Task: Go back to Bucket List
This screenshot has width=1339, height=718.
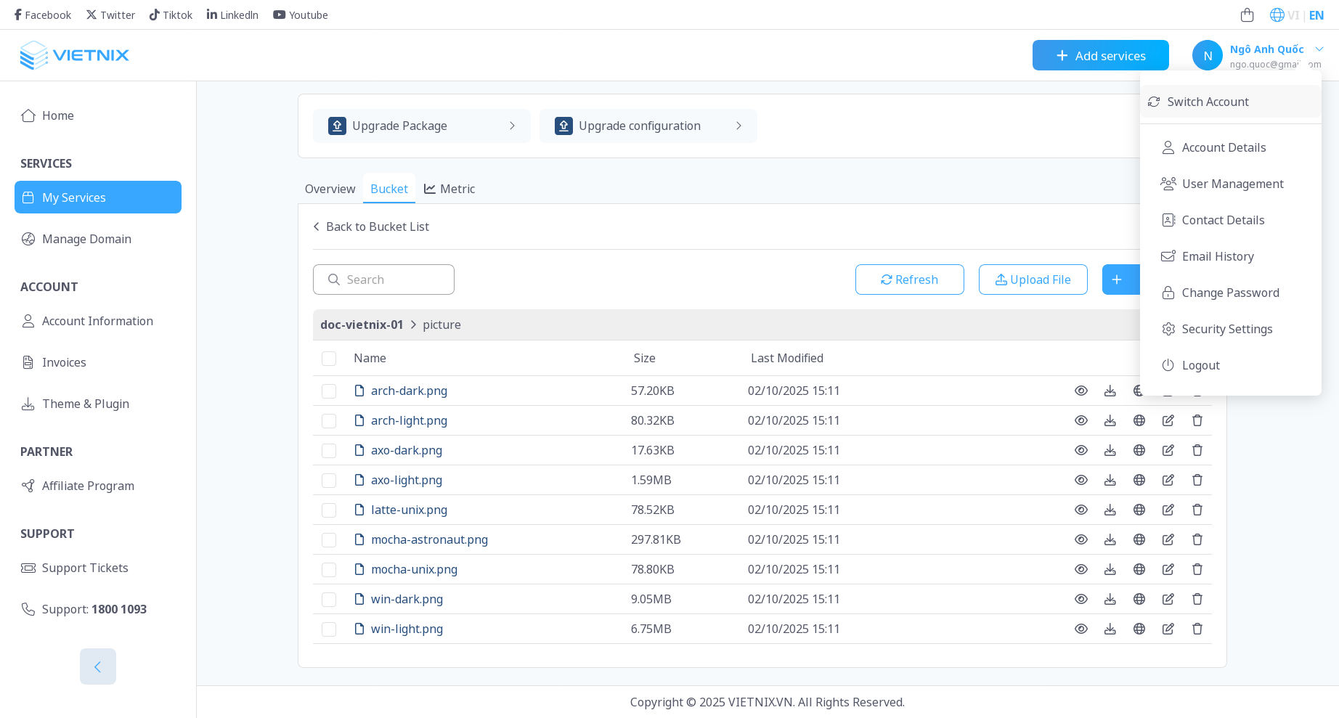Action: click(371, 227)
